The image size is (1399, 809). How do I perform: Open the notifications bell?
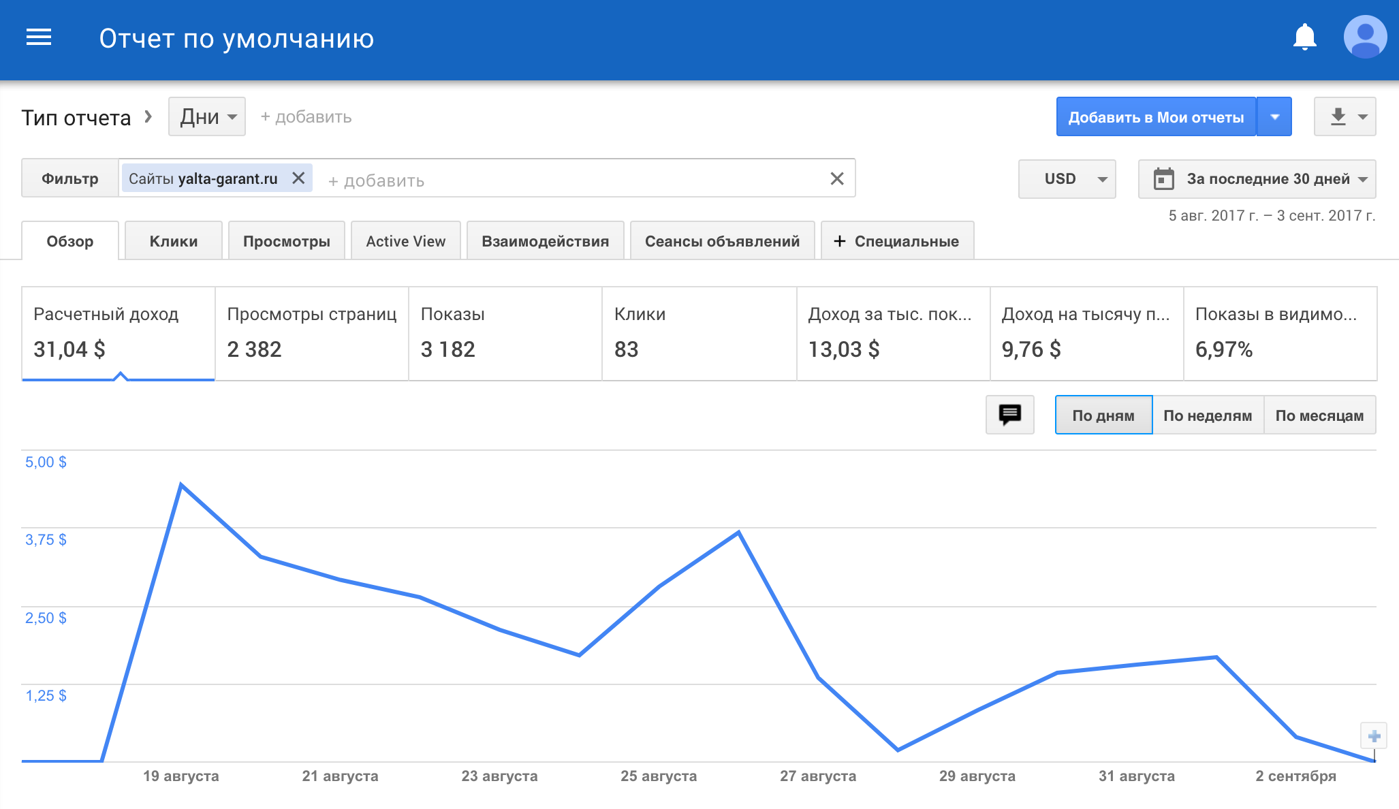[1304, 37]
